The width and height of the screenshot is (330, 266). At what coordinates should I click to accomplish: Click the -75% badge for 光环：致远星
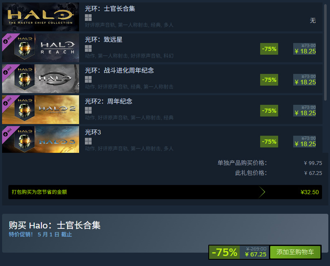click(269, 49)
